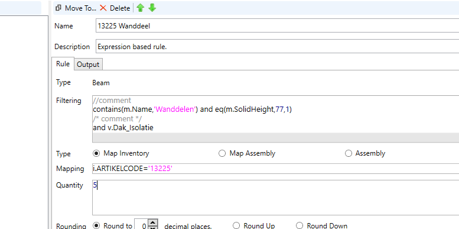Click the '/* comment */' line in Filtering
Screen dimensions: 459x229
point(118,119)
